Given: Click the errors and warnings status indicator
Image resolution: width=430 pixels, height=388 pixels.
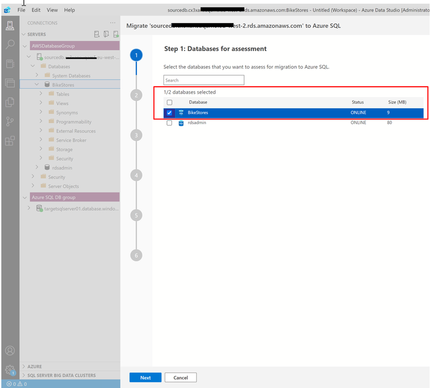Looking at the screenshot, I should point(17,384).
